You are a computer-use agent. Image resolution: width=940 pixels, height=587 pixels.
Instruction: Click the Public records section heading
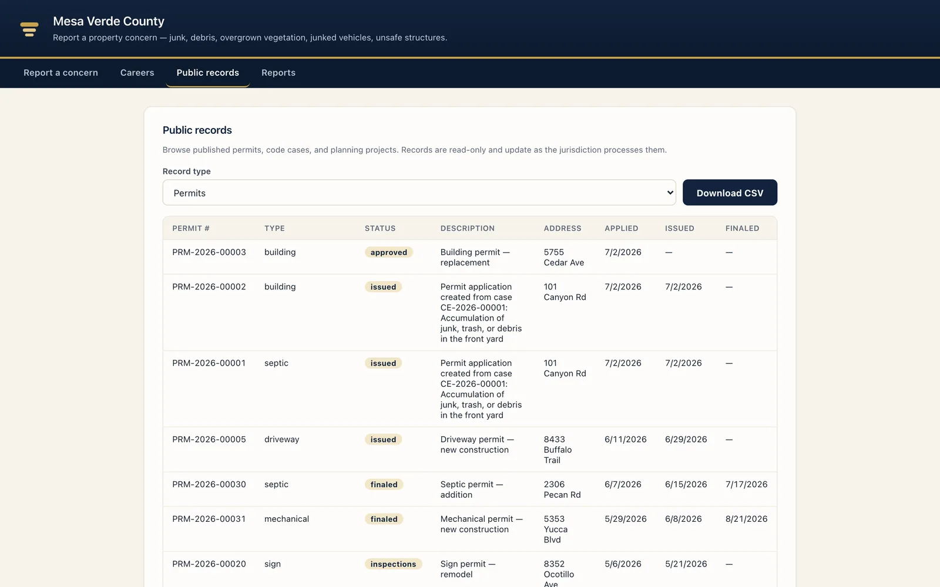coord(197,130)
